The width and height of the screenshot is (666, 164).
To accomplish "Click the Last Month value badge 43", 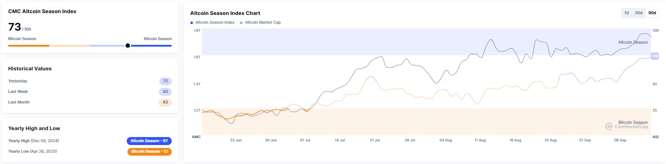I will pyautogui.click(x=165, y=102).
